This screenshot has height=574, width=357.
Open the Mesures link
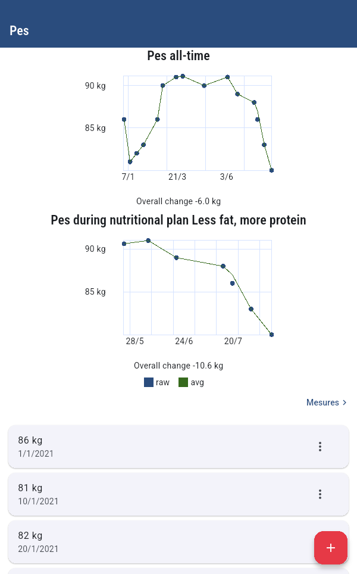322,403
